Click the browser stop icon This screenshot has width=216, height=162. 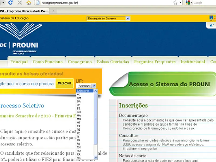(19, 2)
